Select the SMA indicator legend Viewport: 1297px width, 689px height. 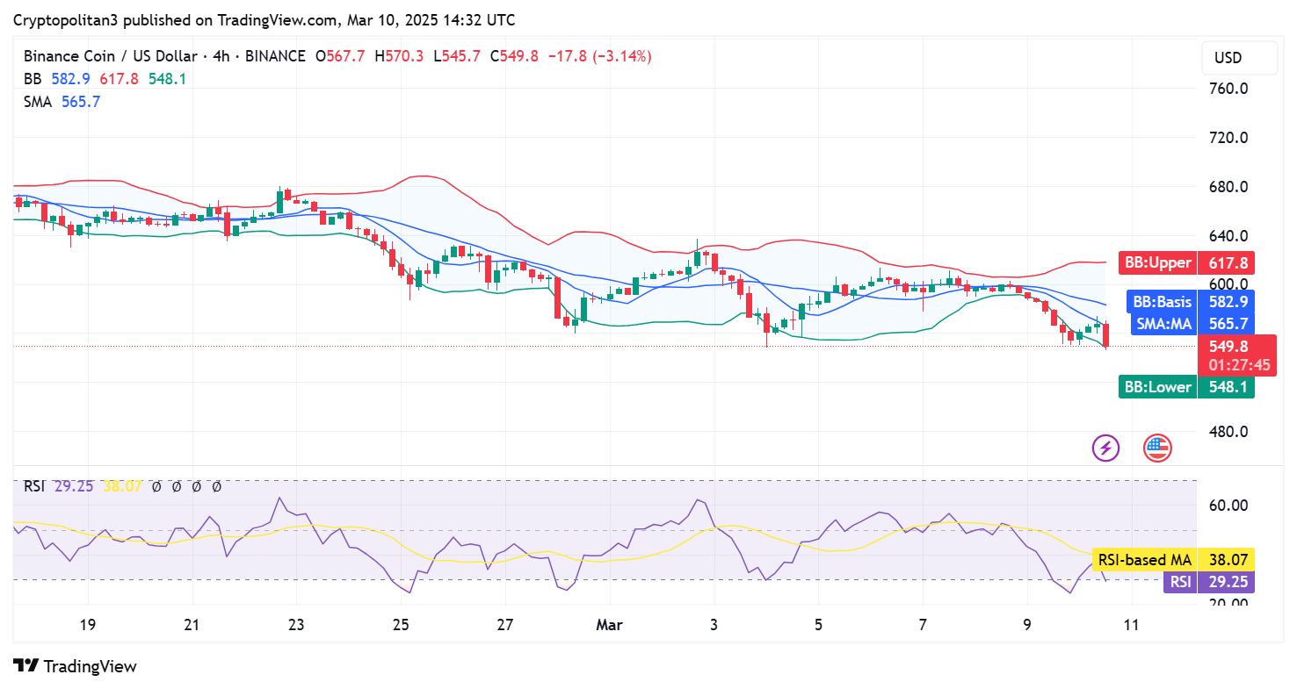[x=38, y=102]
